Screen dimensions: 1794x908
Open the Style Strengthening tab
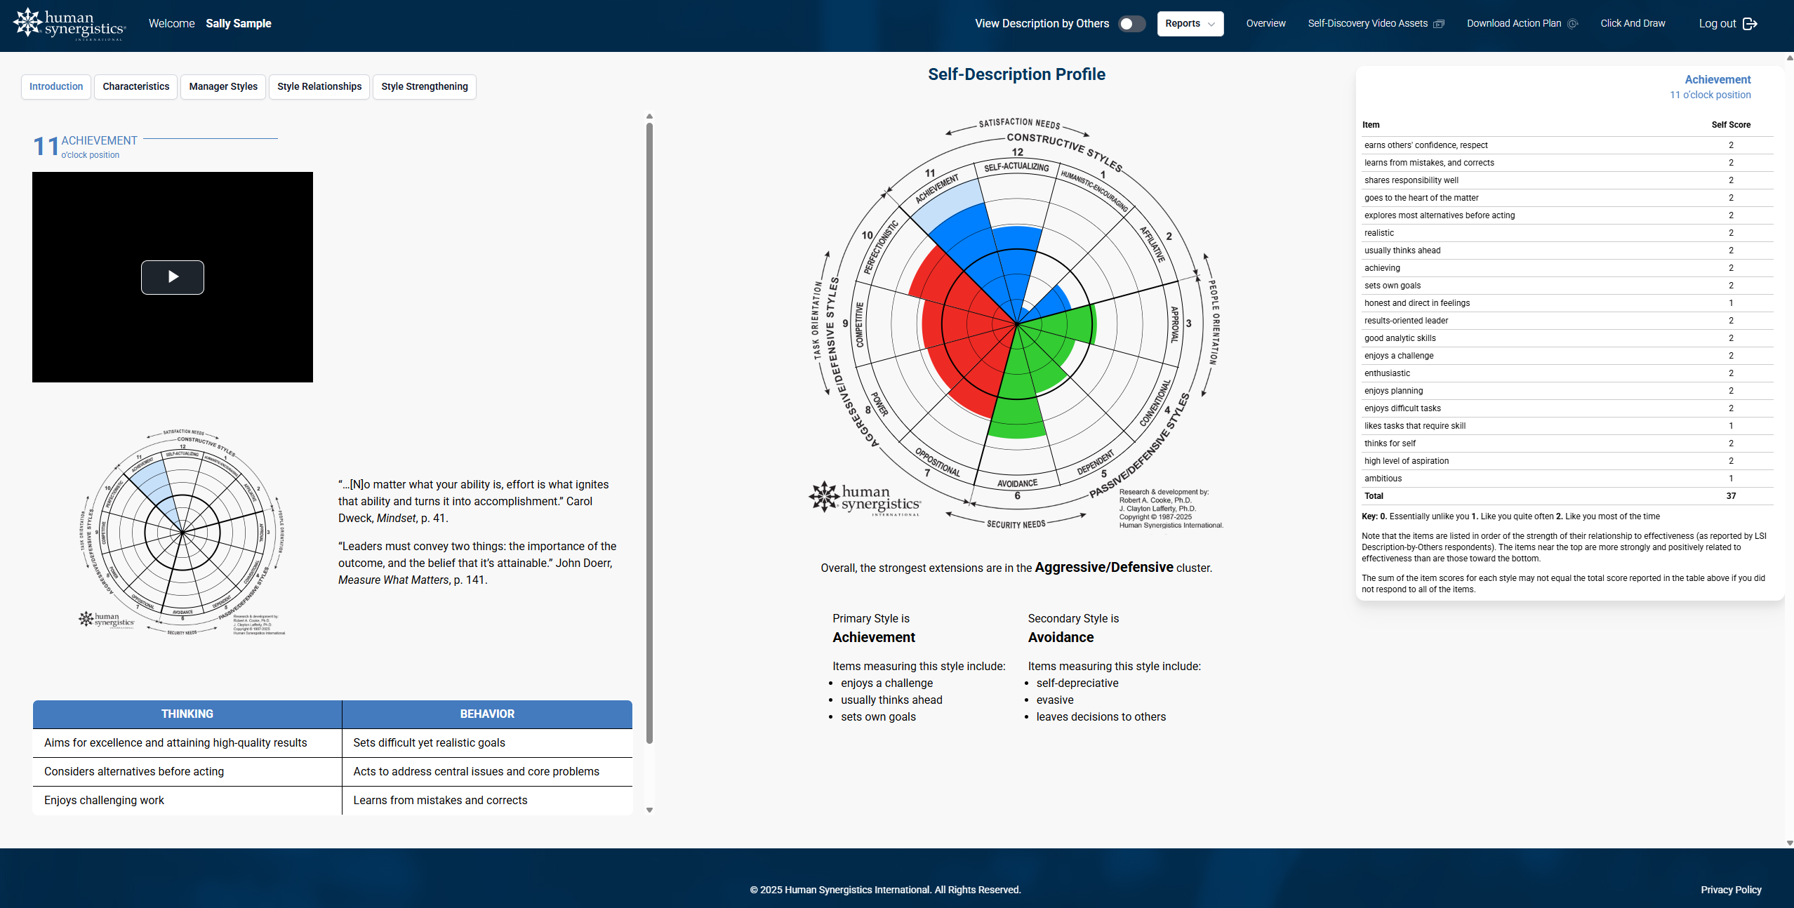point(424,86)
